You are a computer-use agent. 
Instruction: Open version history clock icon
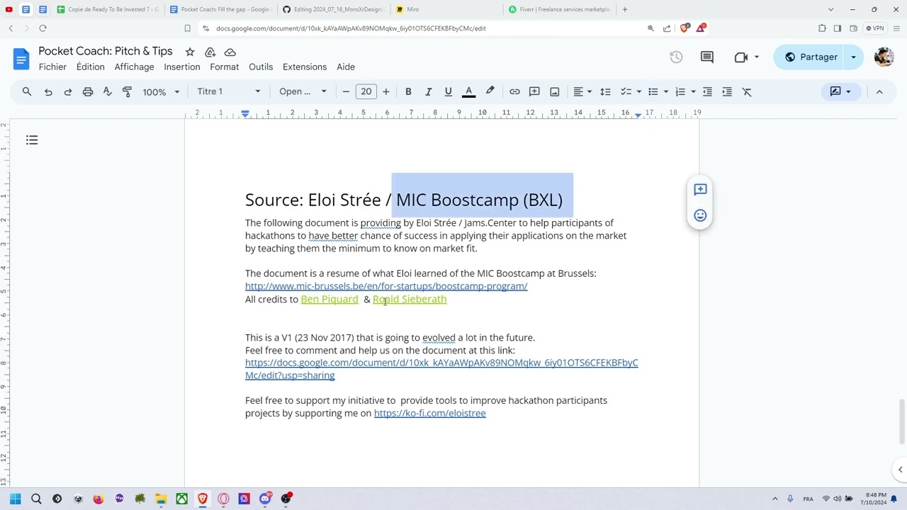click(x=676, y=57)
